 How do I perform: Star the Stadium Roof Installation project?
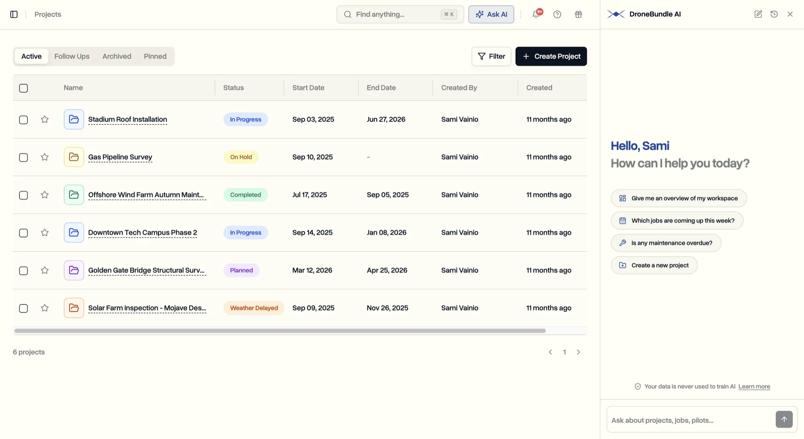pyautogui.click(x=45, y=119)
